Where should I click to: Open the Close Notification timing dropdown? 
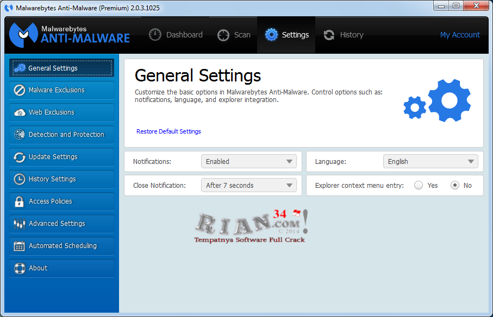click(x=248, y=185)
